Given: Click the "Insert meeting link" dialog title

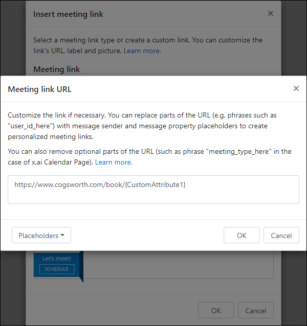Looking at the screenshot, I should [68, 14].
